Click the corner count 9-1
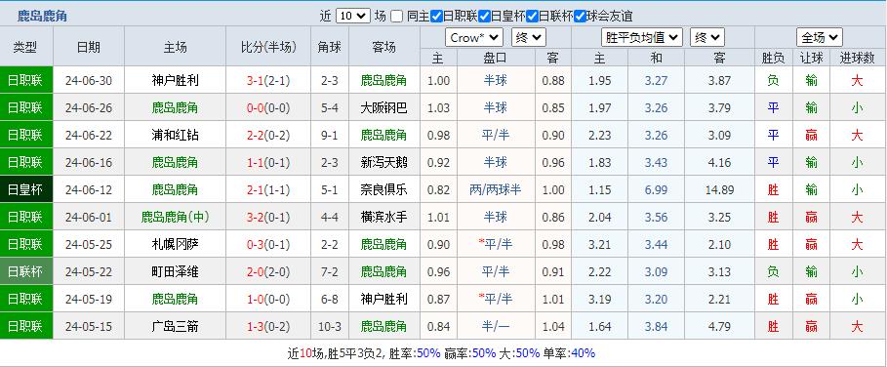 pyautogui.click(x=330, y=135)
